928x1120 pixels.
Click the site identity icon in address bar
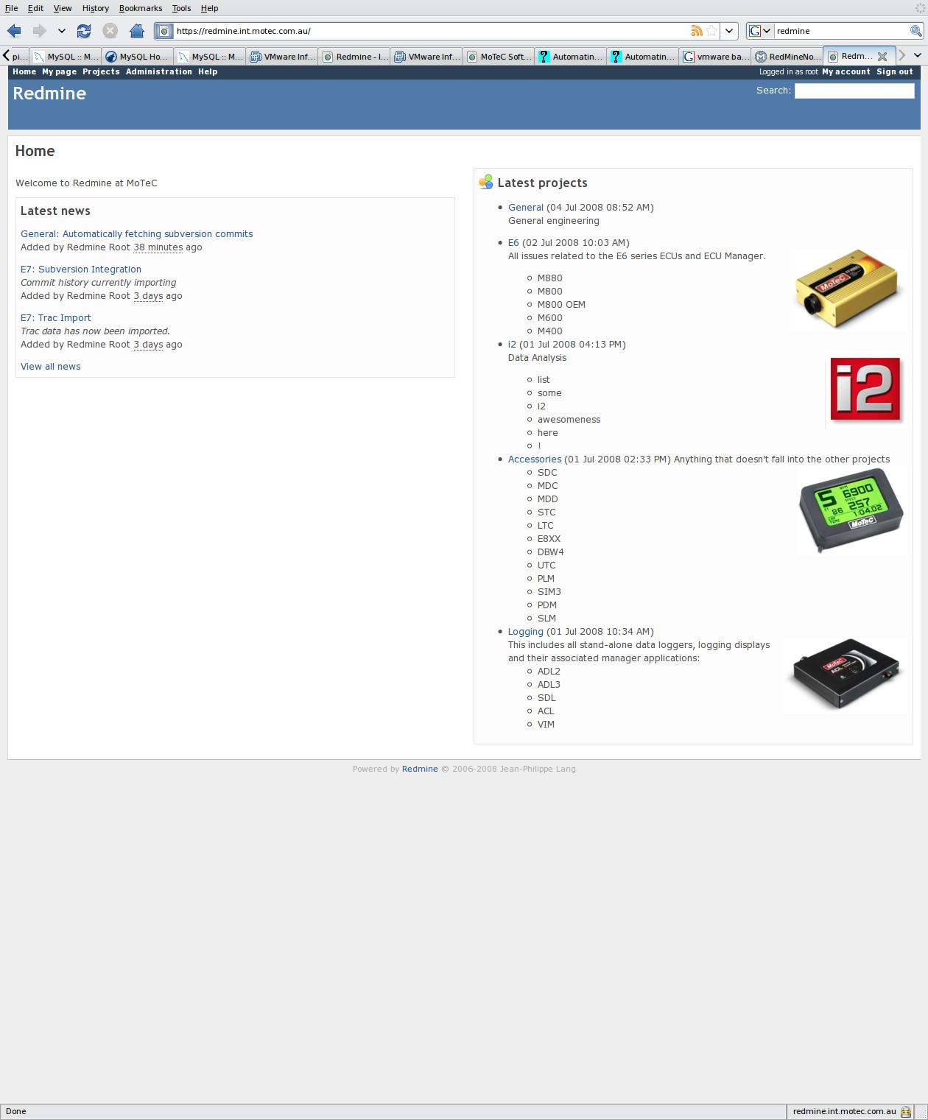165,31
